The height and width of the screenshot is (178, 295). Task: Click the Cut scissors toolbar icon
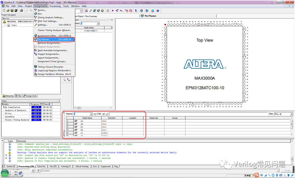coord(27,11)
